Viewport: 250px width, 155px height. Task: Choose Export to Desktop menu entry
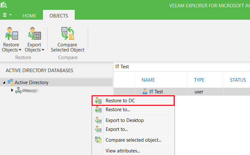pyautogui.click(x=133, y=120)
